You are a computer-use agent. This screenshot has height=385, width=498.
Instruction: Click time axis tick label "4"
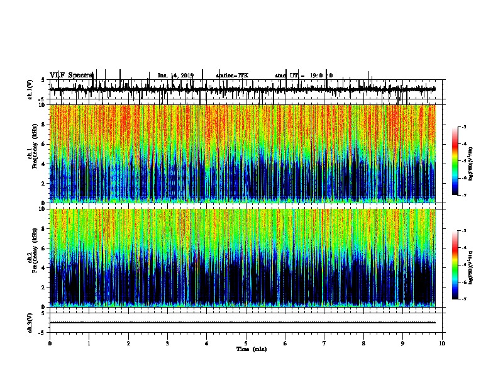(x=207, y=343)
